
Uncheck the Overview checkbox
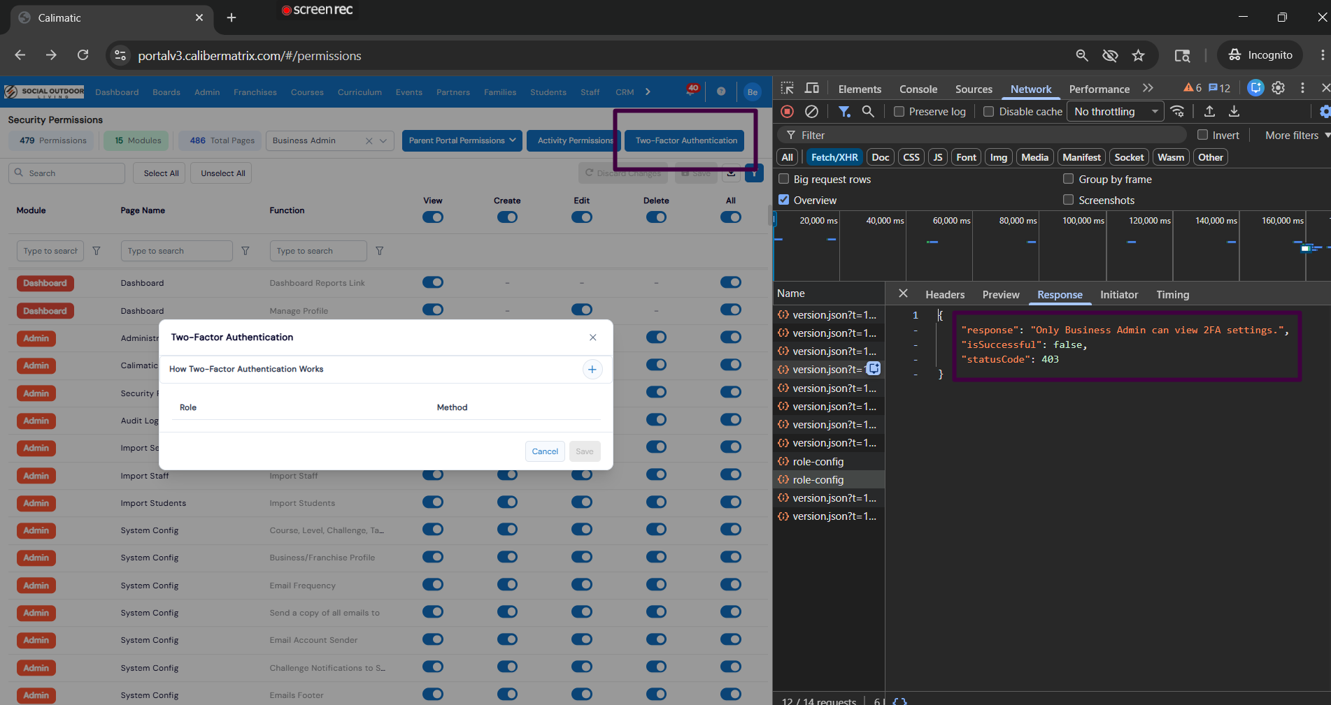point(784,200)
